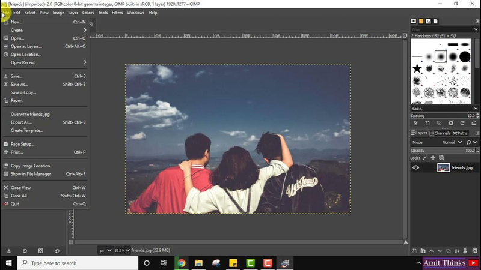Merge layer down icon in Layers panel

tap(457, 251)
